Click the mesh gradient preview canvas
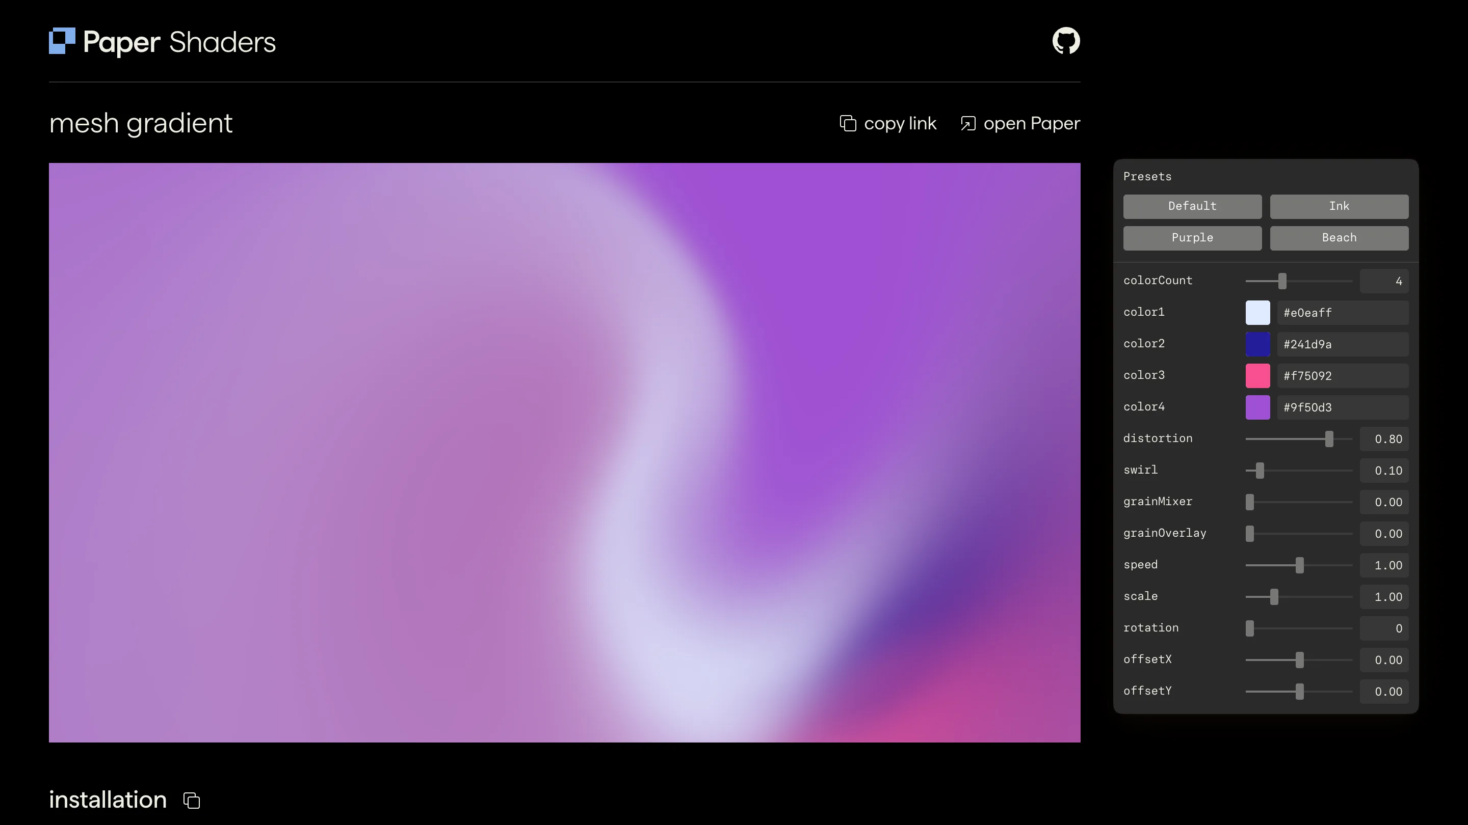 pyautogui.click(x=565, y=453)
